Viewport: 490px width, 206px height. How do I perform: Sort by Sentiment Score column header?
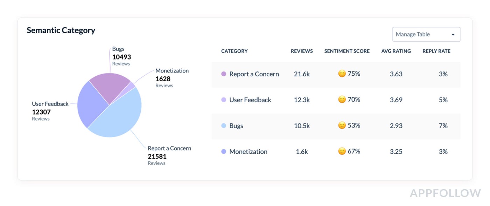tap(347, 51)
